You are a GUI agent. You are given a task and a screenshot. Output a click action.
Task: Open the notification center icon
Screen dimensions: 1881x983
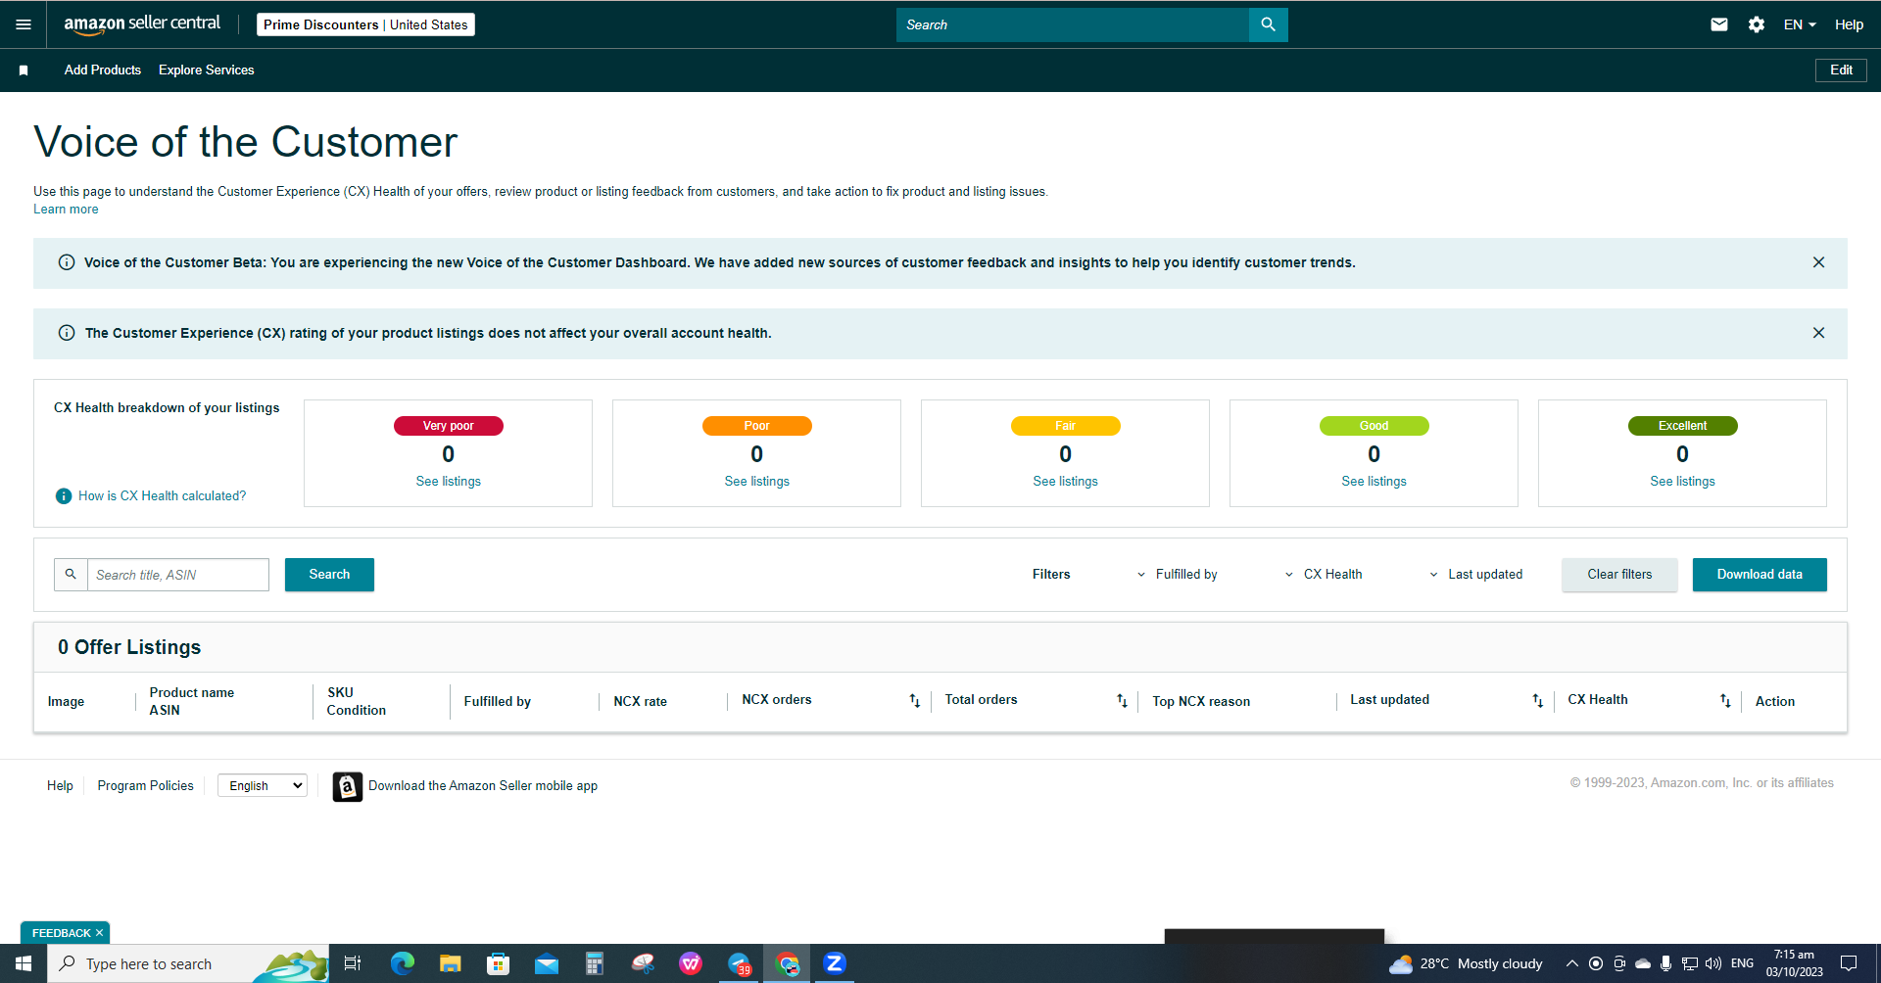coord(1849,963)
